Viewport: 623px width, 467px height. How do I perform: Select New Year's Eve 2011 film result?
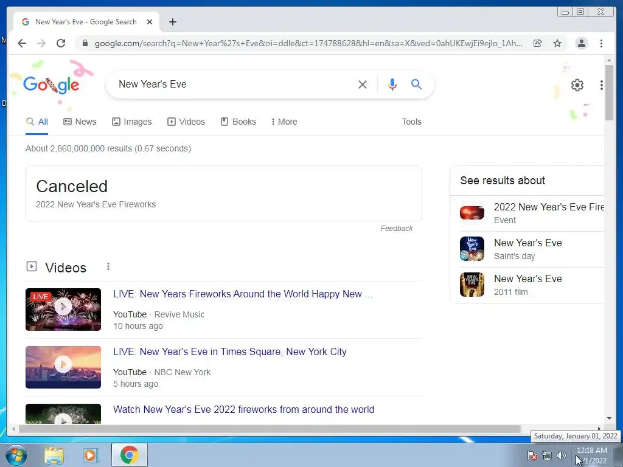coord(531,285)
